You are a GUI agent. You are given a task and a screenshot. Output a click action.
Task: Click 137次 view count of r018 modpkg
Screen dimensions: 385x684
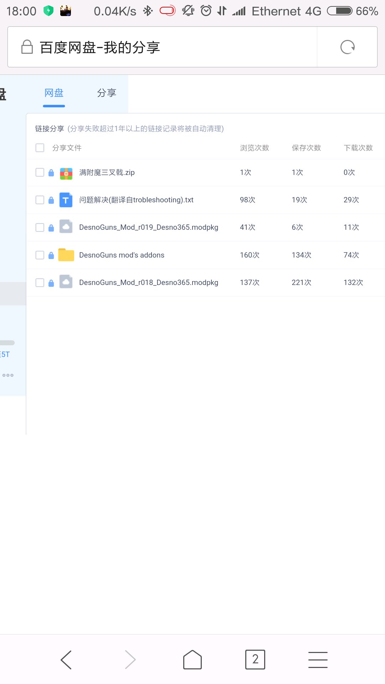tap(250, 283)
